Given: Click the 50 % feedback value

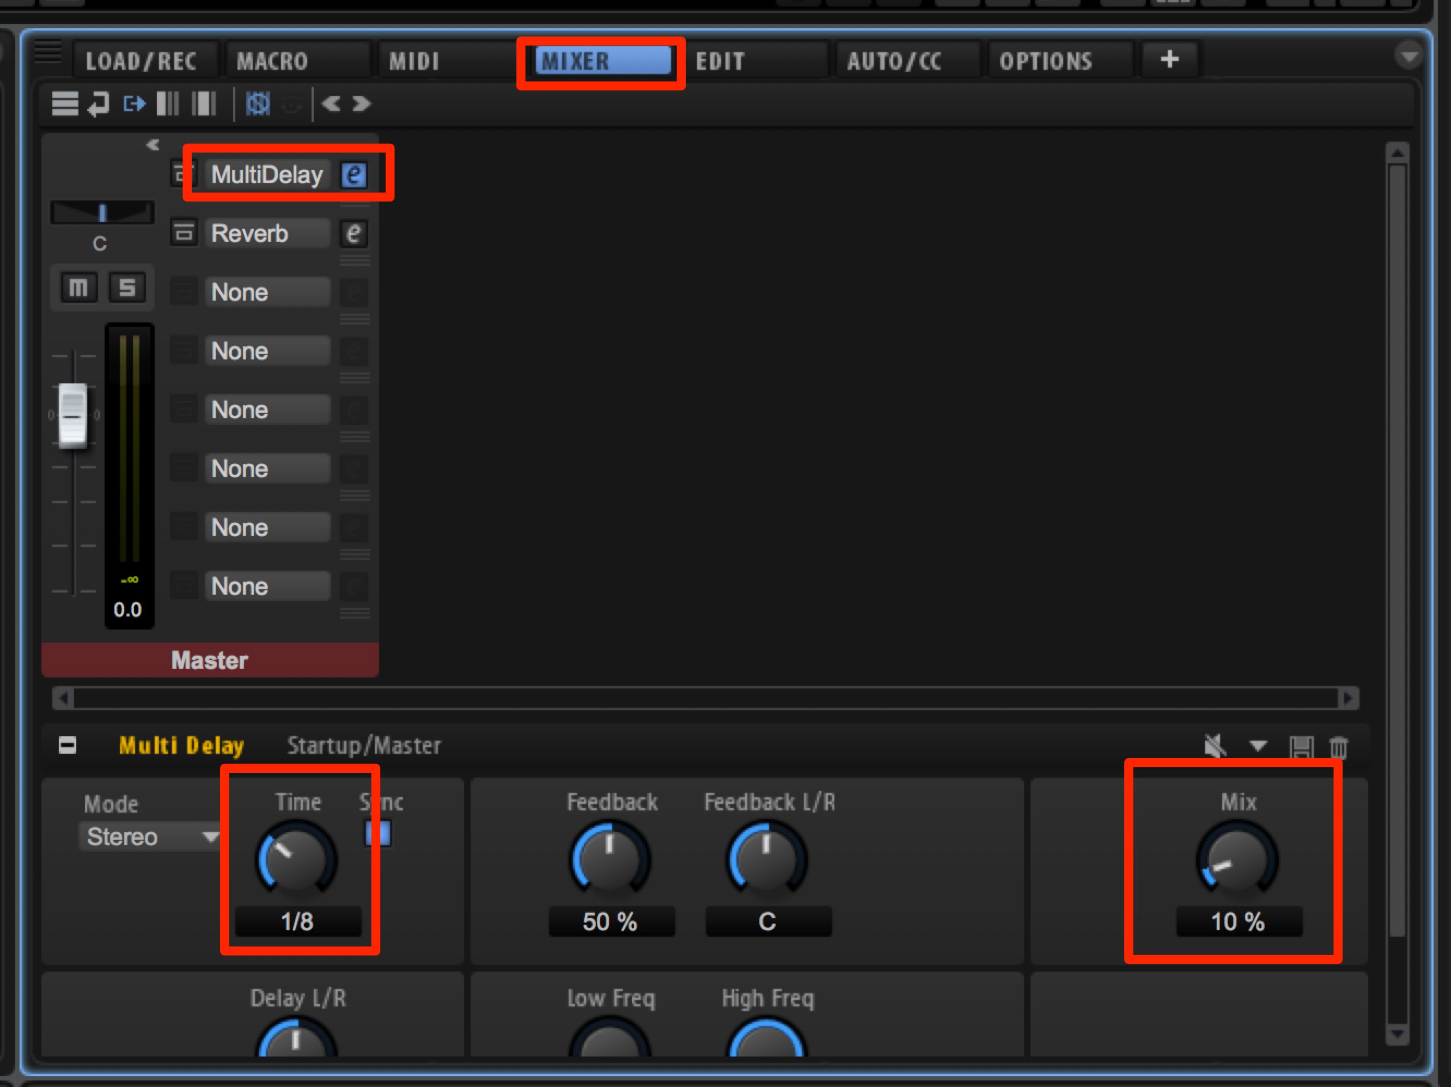Looking at the screenshot, I should [611, 921].
